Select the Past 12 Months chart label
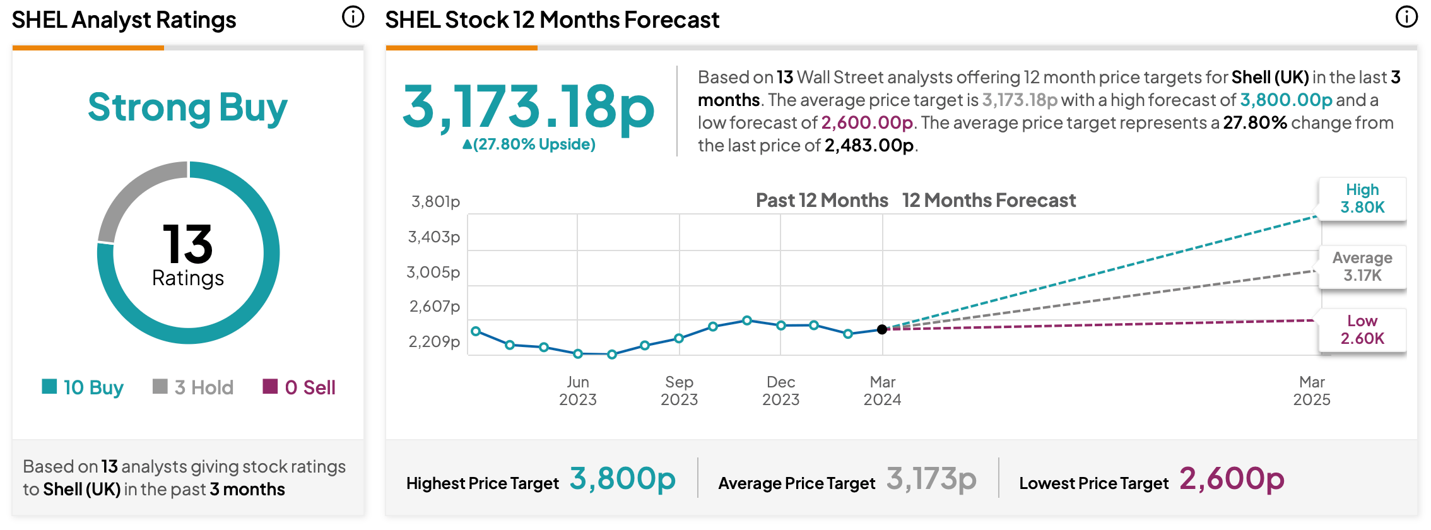Viewport: 1431px width, 530px height. tap(821, 201)
